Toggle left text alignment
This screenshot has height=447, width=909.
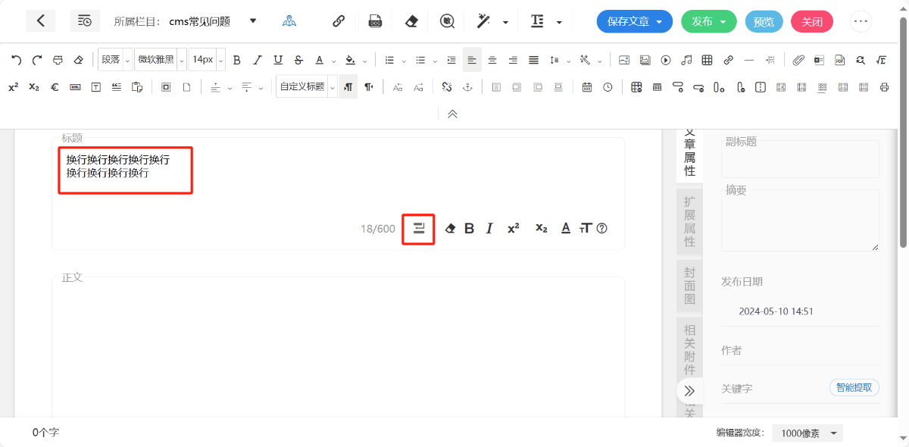(472, 60)
